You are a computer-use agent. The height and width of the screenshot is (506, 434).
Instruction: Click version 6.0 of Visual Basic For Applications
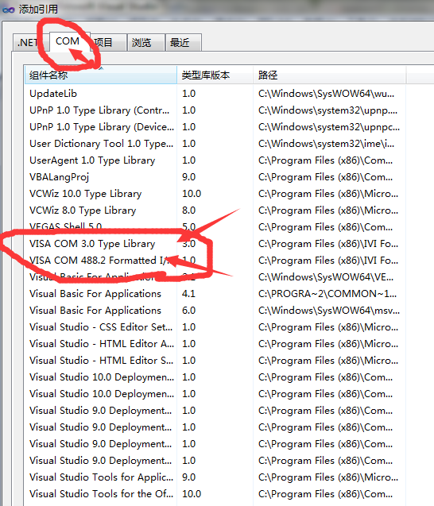(x=188, y=311)
